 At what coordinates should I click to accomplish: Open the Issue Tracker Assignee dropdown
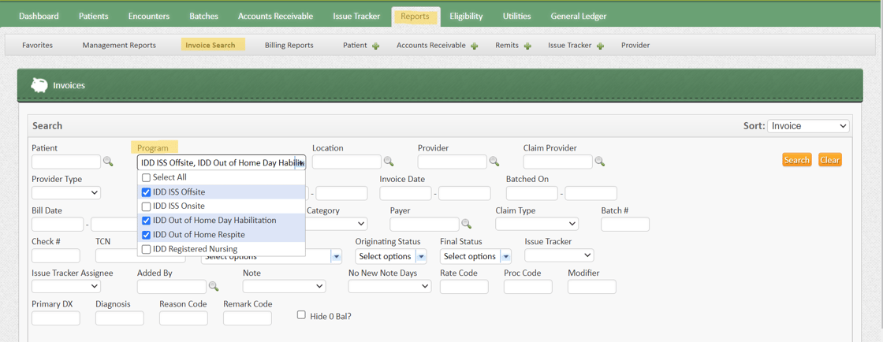[66, 286]
